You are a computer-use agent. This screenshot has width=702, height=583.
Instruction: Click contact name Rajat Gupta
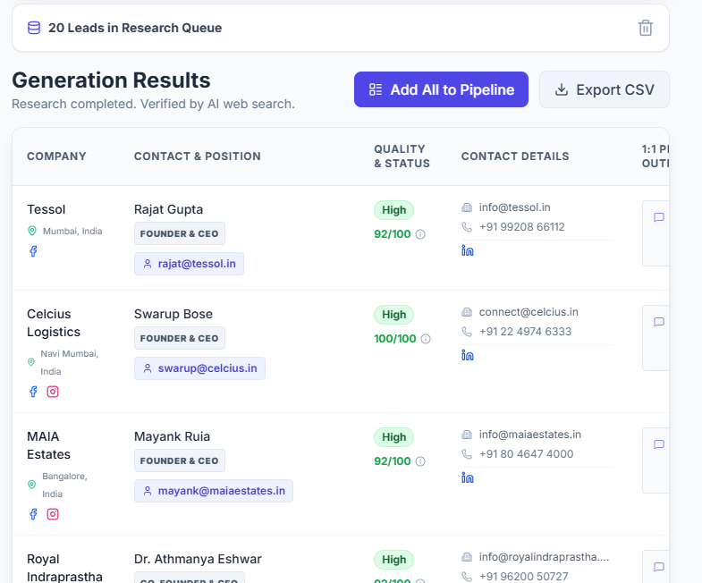168,209
